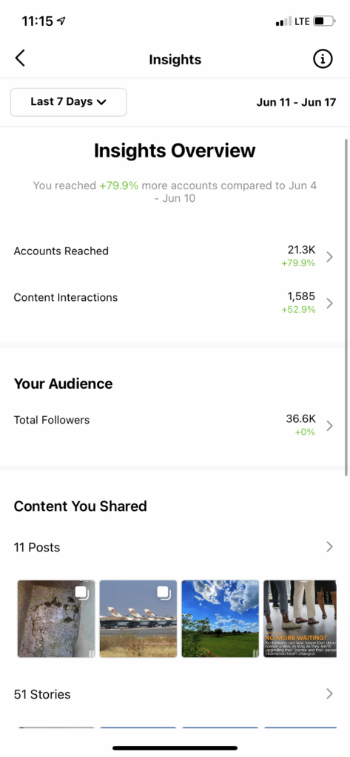Expand Total Followers chevron
The width and height of the screenshot is (350, 757).
pyautogui.click(x=330, y=426)
